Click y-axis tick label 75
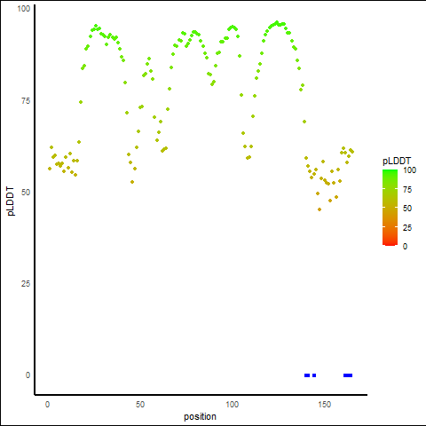The image size is (426, 426). point(26,101)
